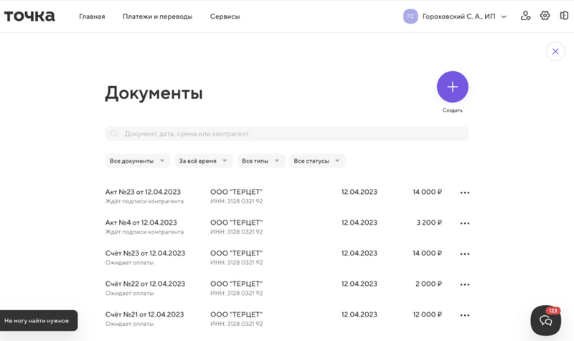Click the document search input field
The height and width of the screenshot is (341, 574).
click(x=287, y=134)
